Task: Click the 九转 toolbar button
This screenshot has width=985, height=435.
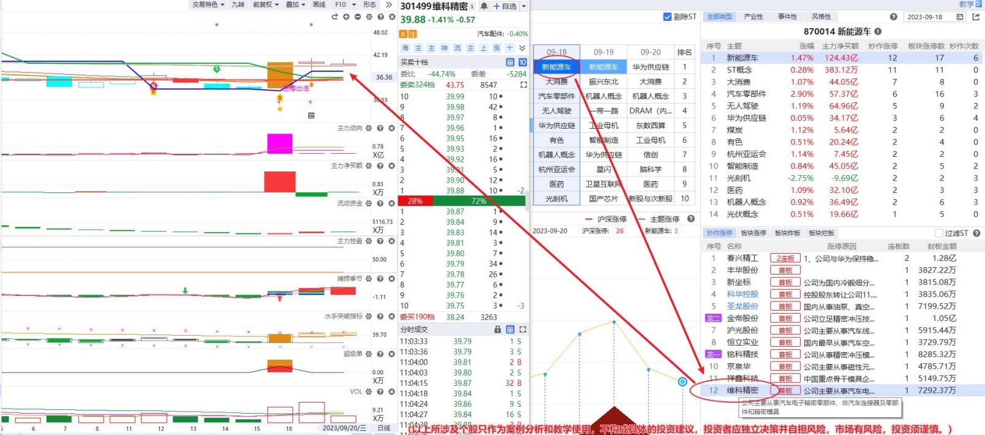Action: click(238, 4)
